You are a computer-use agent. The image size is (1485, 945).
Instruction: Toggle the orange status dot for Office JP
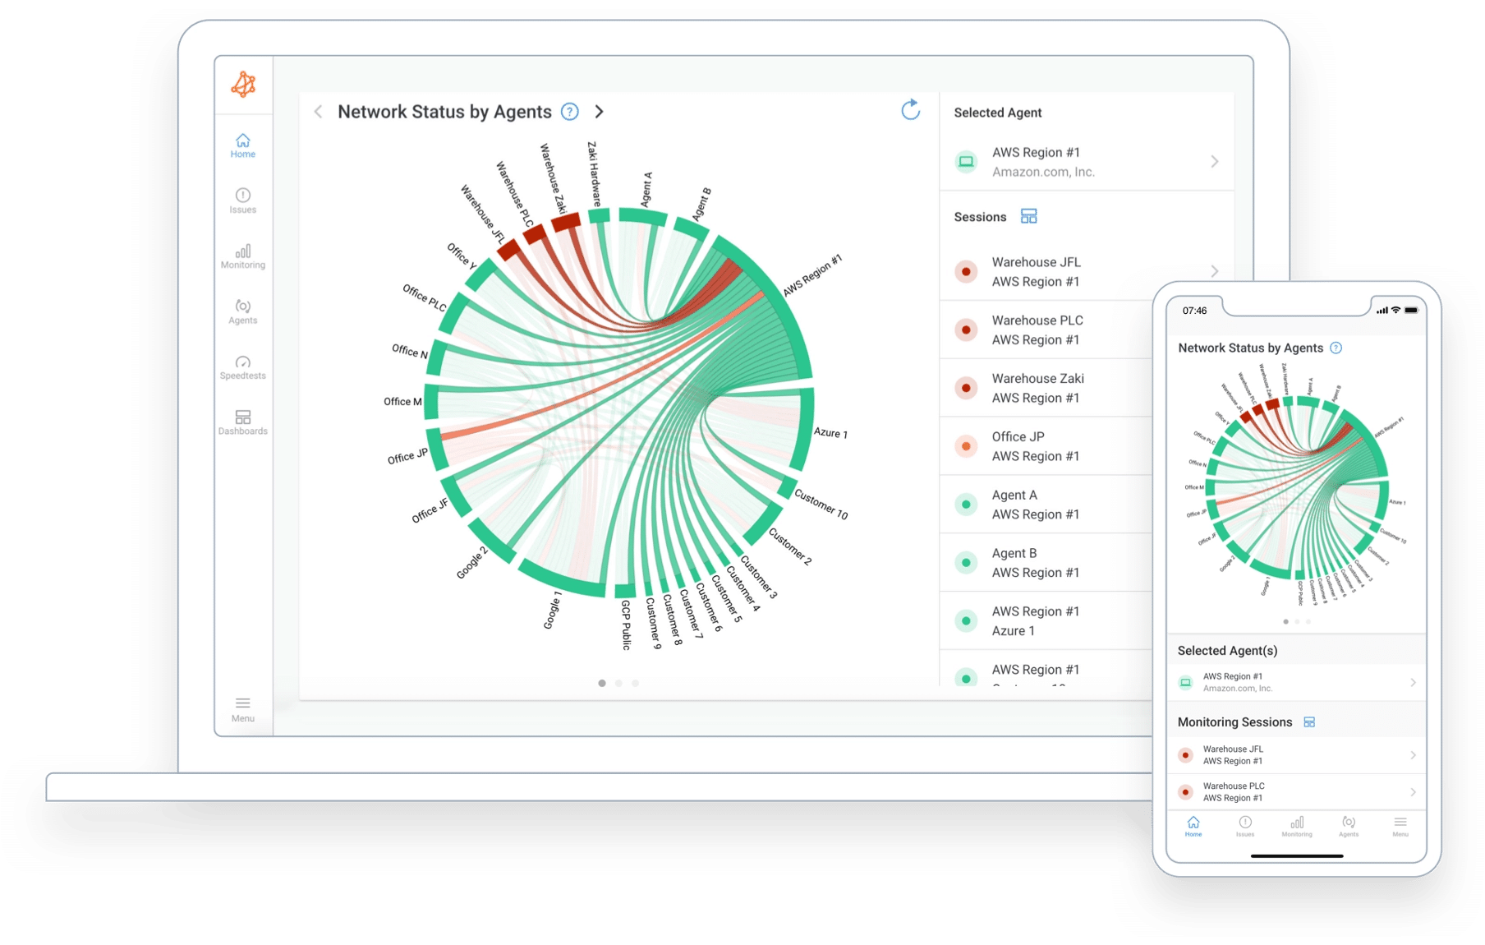pyautogui.click(x=966, y=445)
